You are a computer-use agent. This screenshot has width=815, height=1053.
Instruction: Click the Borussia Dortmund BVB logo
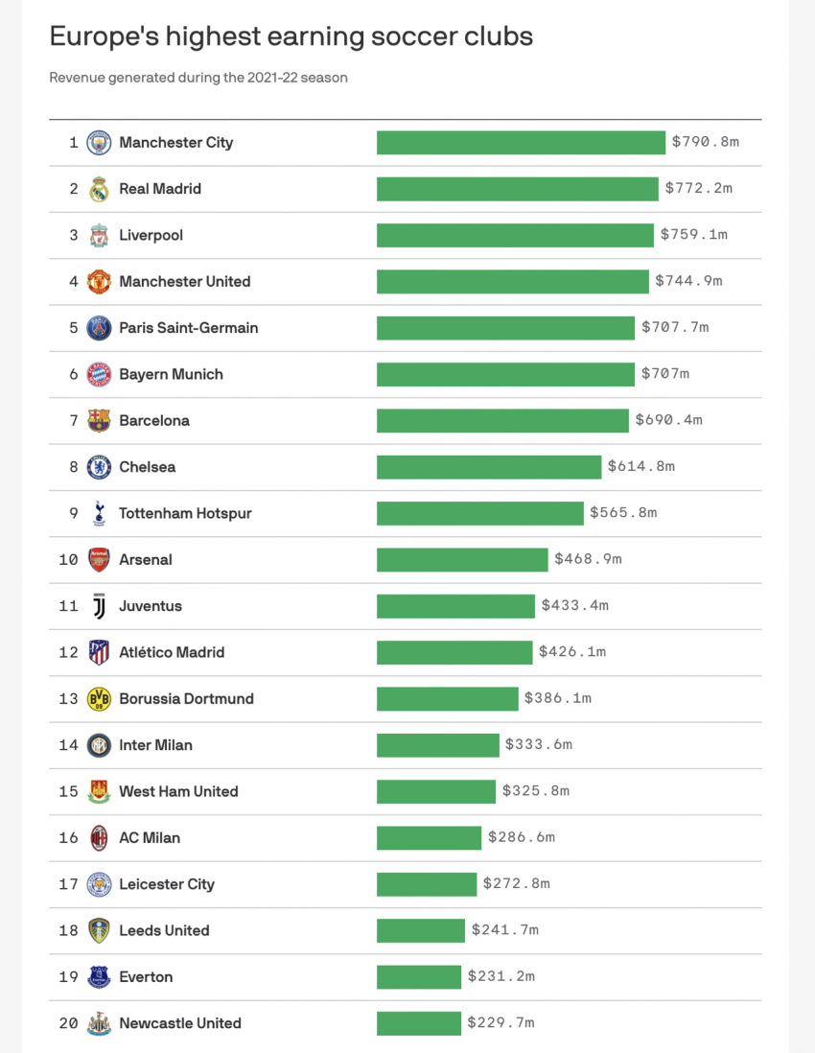99,699
